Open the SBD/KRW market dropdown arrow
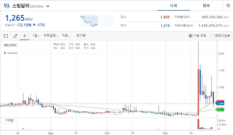Viewport: 233px width, 135px height. click(48, 6)
